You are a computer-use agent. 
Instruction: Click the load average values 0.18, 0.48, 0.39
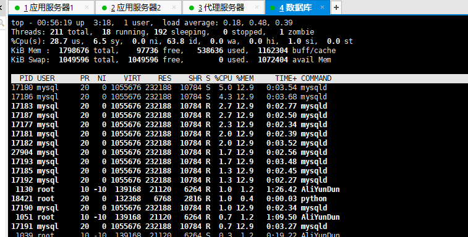[x=258, y=23]
